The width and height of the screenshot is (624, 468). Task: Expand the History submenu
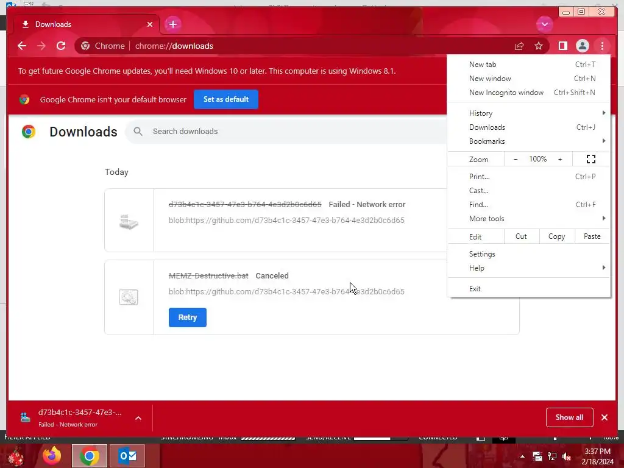(529, 113)
